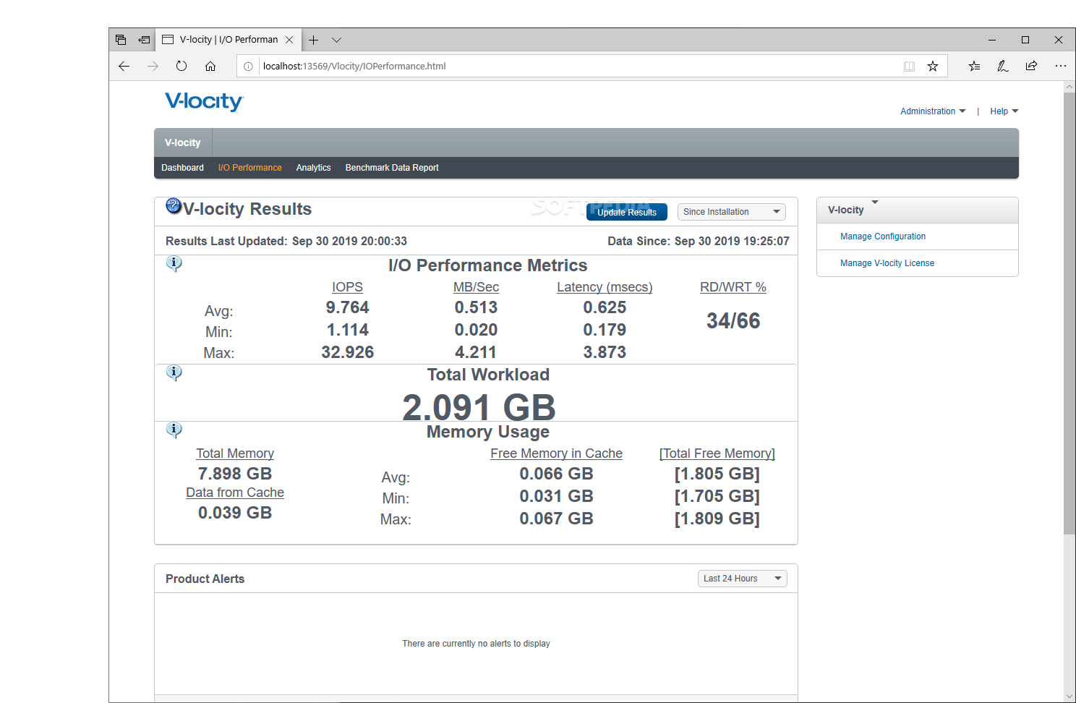
Task: Reload the page with refresh icon
Action: (x=182, y=66)
